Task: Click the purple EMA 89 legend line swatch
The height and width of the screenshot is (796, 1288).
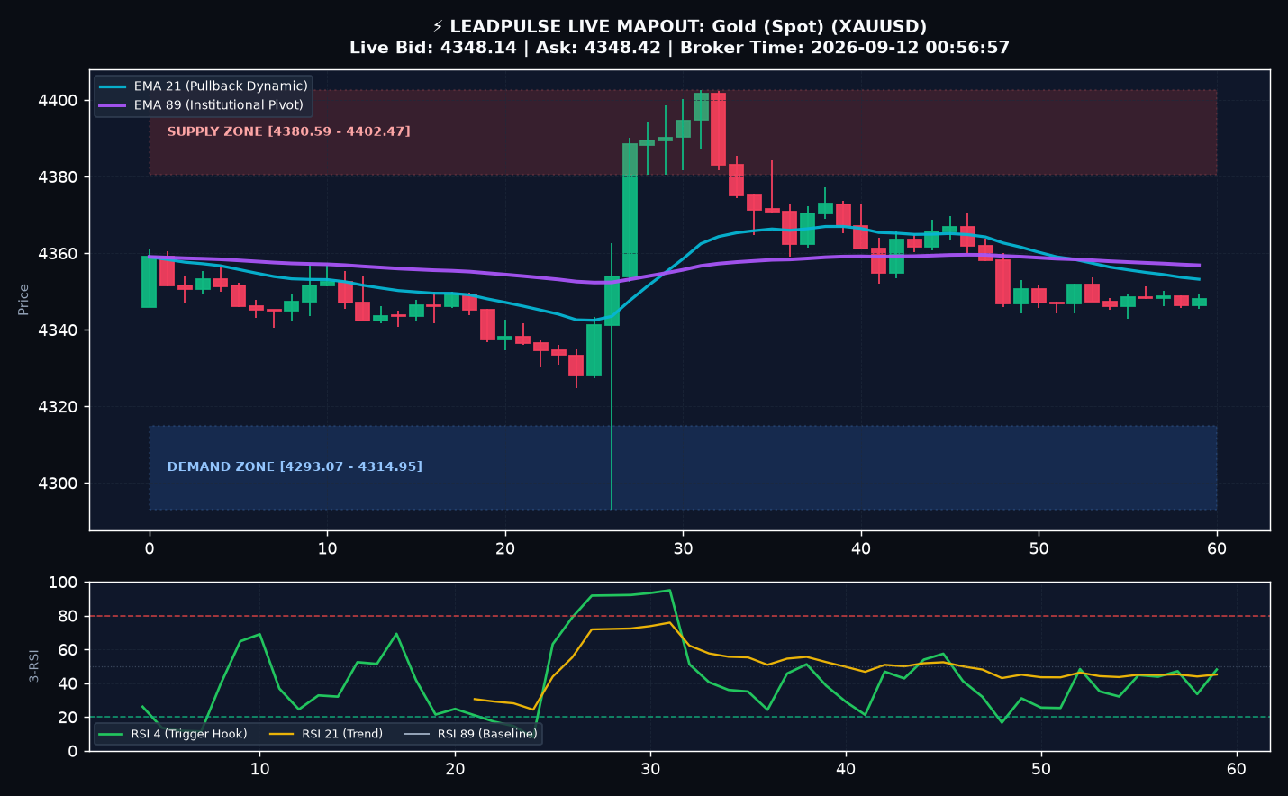Action: point(113,105)
